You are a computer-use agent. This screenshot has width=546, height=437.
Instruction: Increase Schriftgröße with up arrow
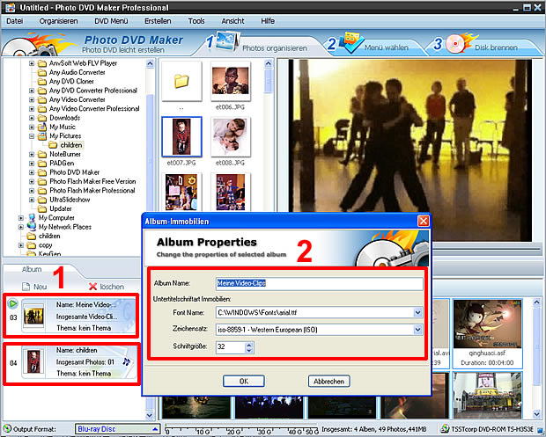[x=248, y=345]
